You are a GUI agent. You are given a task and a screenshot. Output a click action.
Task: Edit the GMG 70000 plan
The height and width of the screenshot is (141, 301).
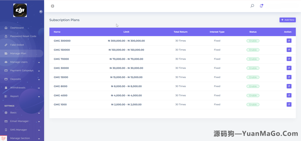289,59
